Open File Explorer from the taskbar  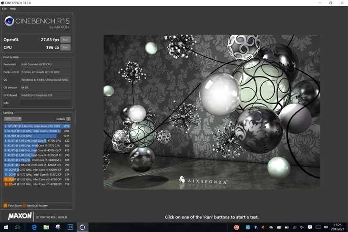46,227
